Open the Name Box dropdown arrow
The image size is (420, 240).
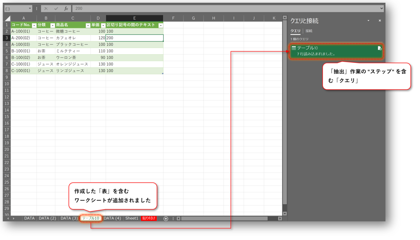[29, 8]
